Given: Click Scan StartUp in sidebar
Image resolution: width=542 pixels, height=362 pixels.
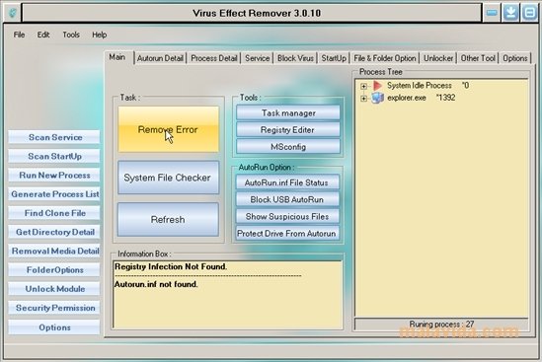Looking at the screenshot, I should pyautogui.click(x=54, y=156).
